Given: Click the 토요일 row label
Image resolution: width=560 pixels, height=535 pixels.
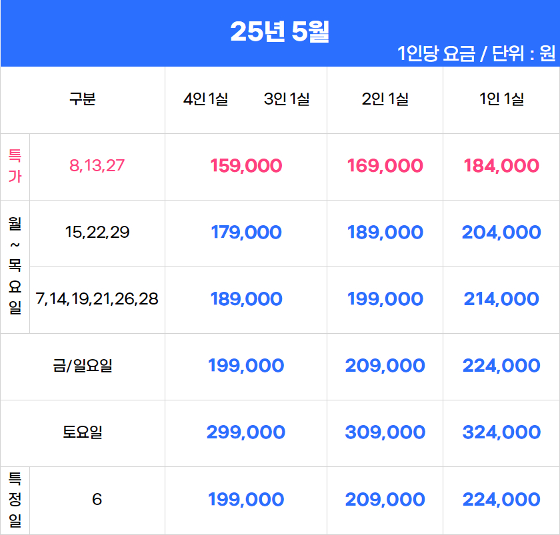Looking at the screenshot, I should 83,432.
